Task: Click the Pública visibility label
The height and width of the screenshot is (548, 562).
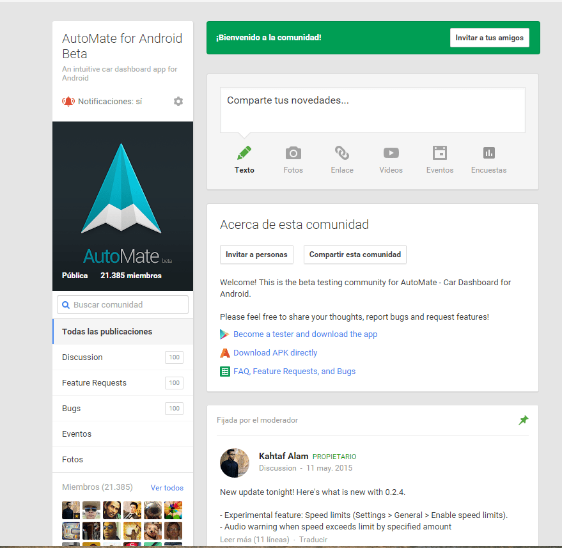Action: (75, 276)
